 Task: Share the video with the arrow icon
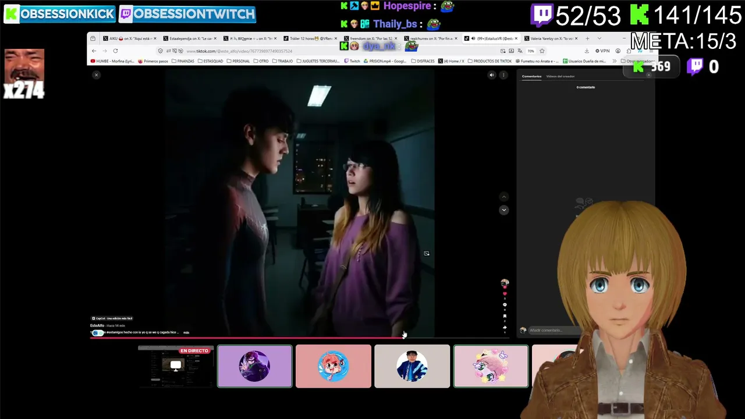505,327
